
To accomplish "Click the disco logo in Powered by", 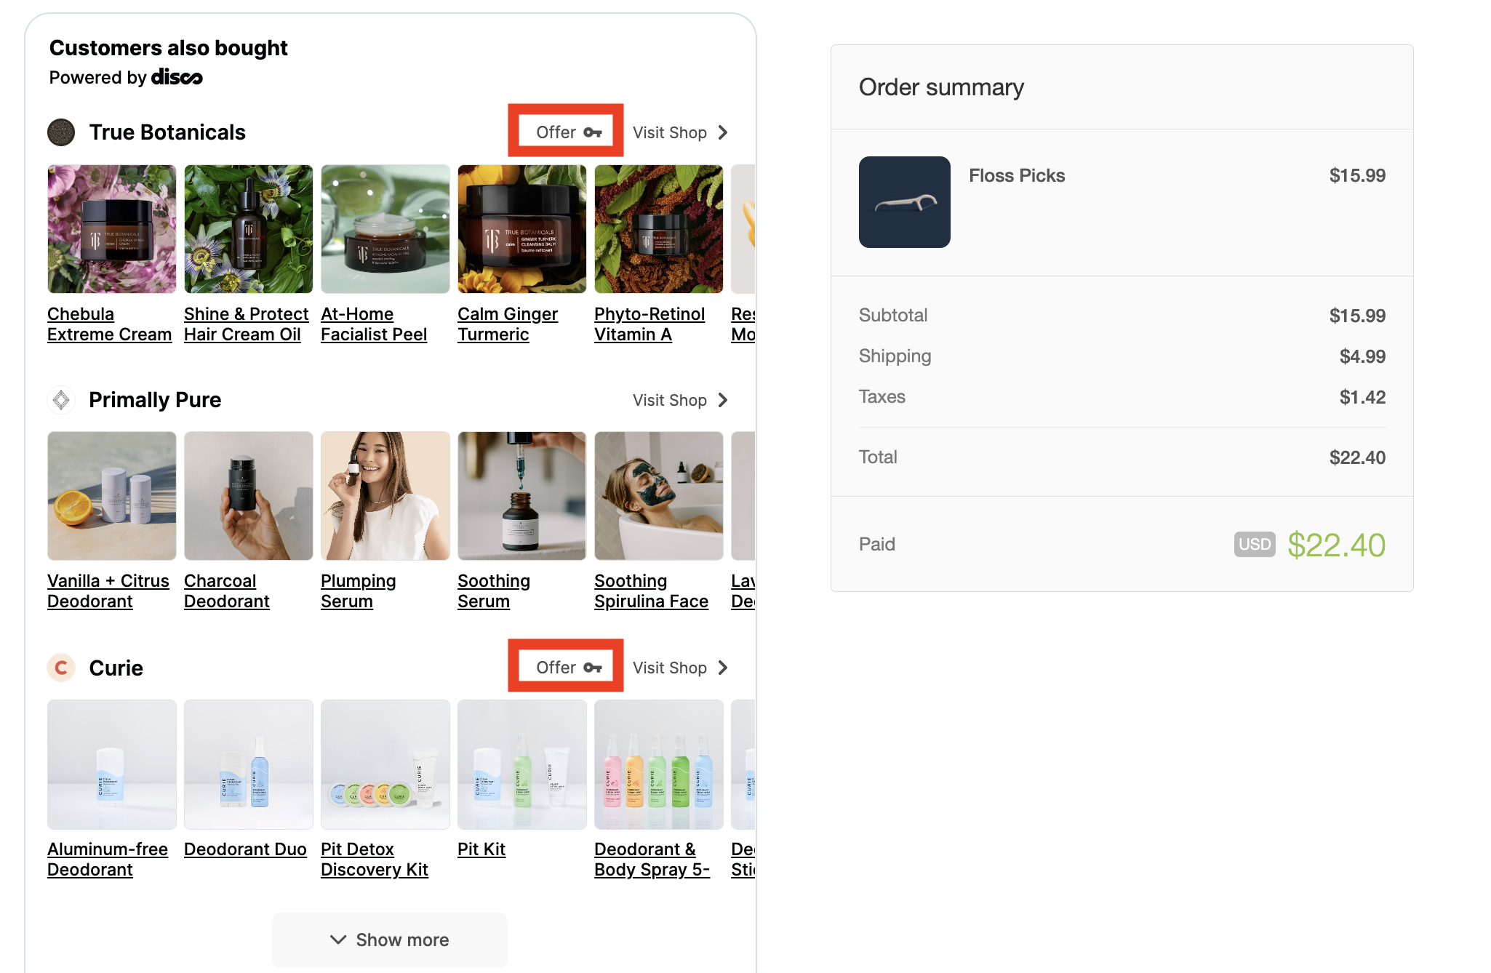I will click(177, 77).
